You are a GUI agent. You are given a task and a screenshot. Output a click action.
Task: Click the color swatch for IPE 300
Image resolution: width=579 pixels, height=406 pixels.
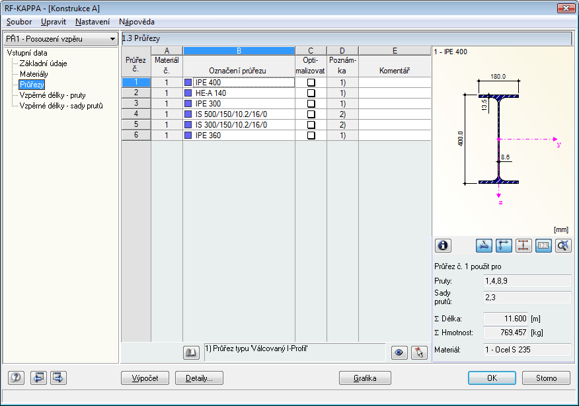coord(188,104)
